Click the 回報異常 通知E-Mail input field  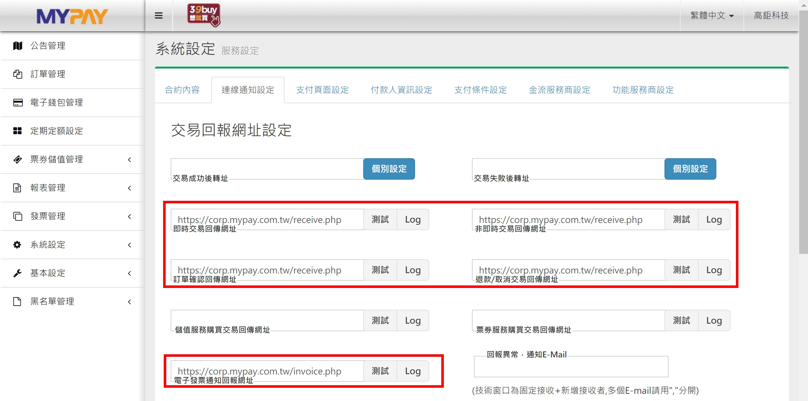click(x=571, y=367)
